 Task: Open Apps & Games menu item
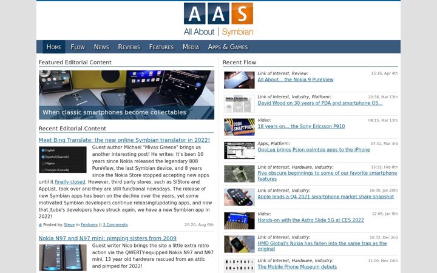(x=228, y=47)
